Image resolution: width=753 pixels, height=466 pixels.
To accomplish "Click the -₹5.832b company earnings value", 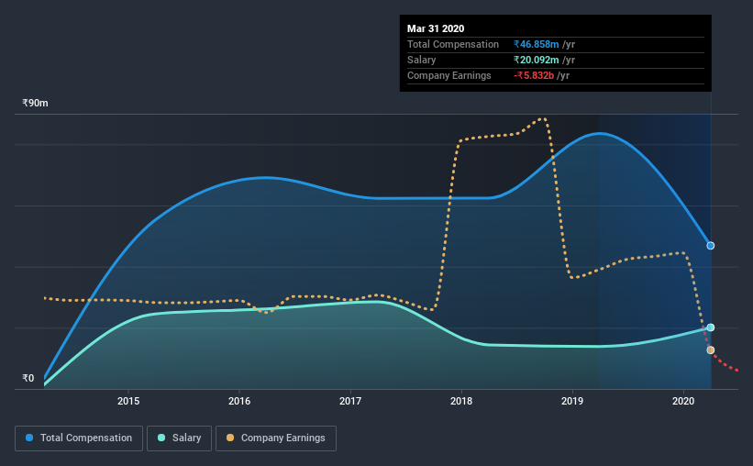I will coord(534,75).
